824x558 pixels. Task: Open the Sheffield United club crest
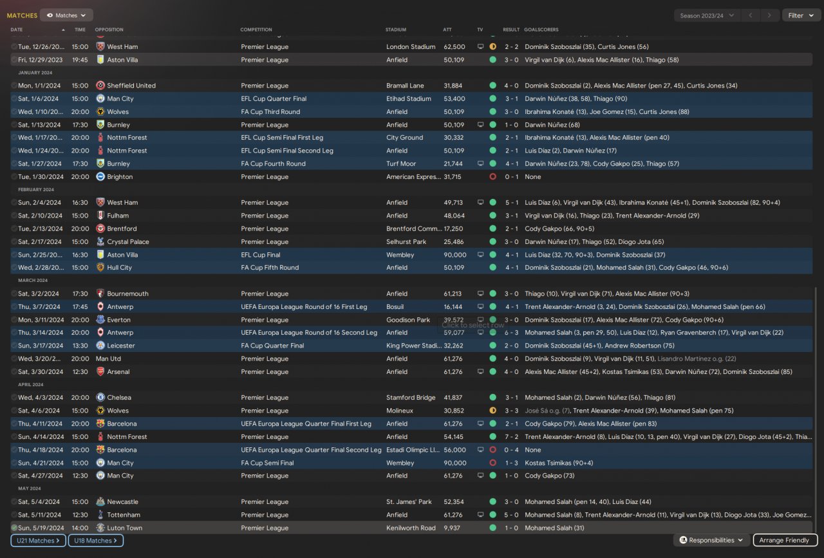[100, 86]
